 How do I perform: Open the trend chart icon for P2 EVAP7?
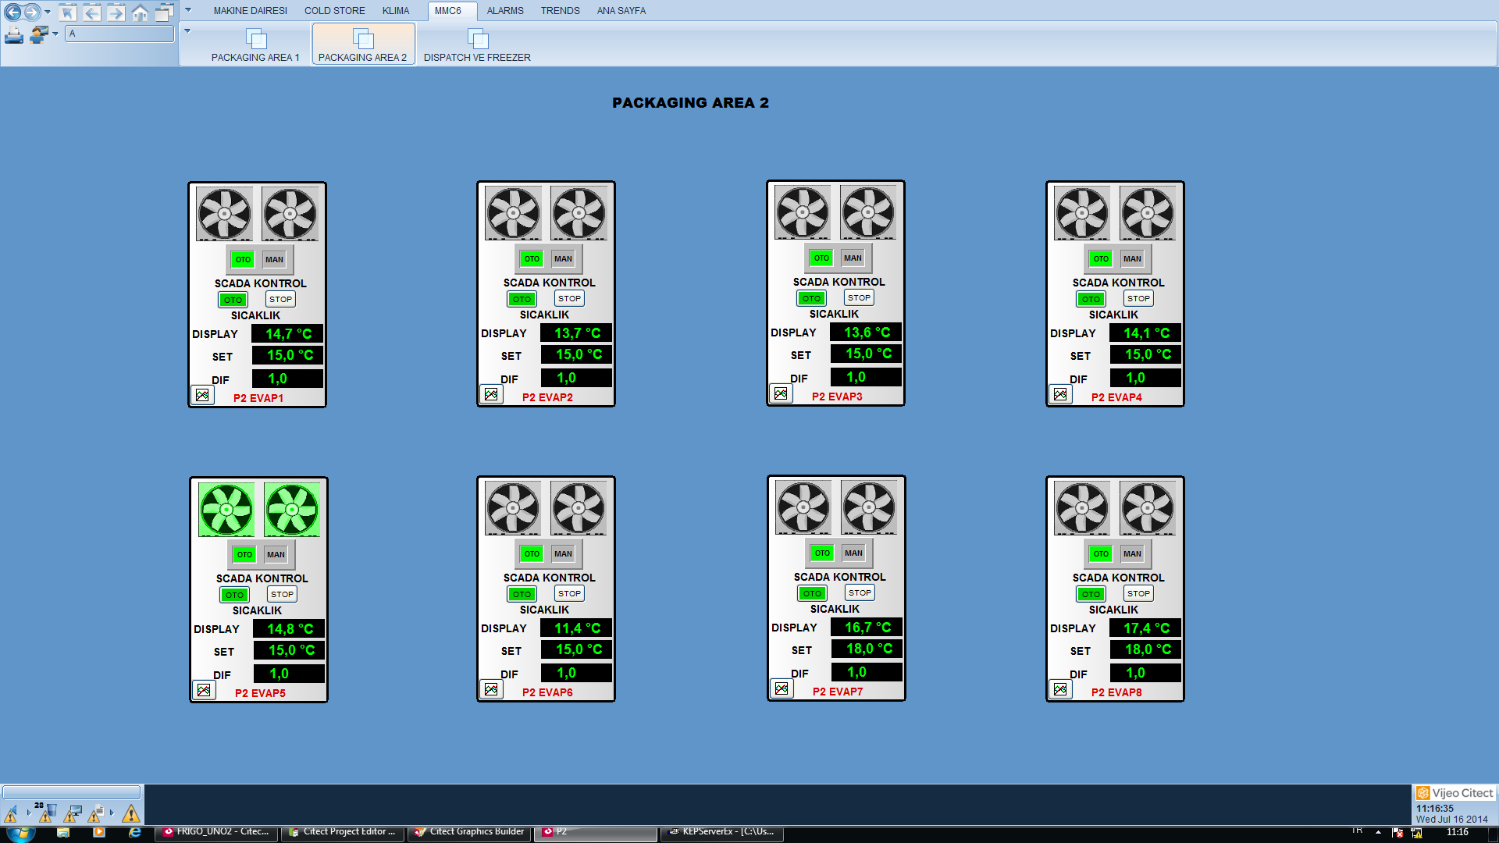[782, 688]
